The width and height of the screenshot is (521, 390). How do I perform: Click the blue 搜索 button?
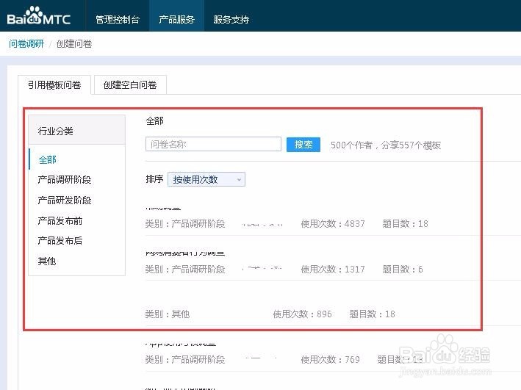(x=303, y=145)
